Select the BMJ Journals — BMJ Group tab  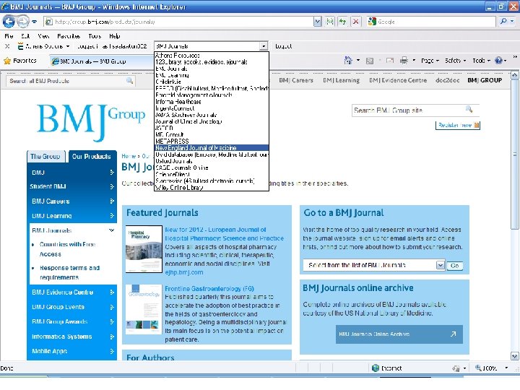(x=100, y=61)
